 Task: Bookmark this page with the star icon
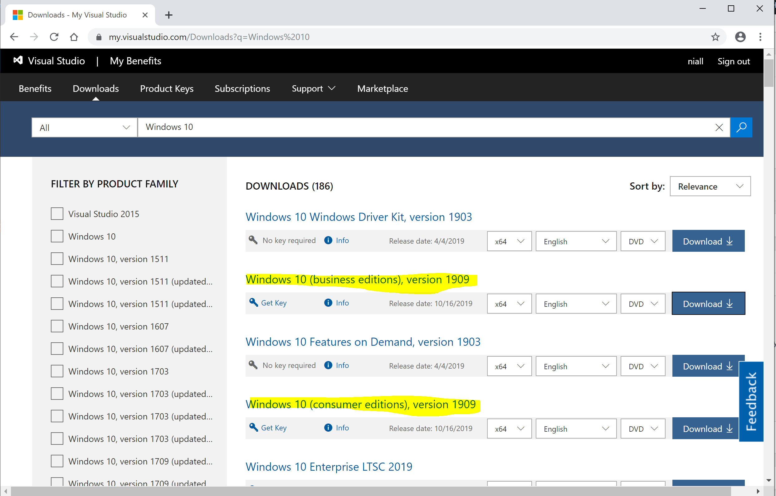715,37
